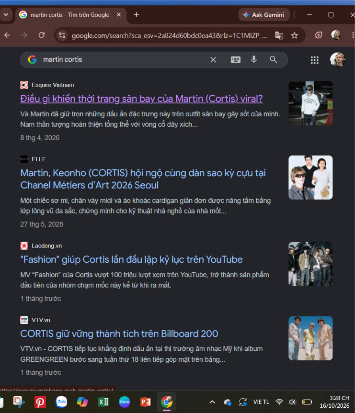The height and width of the screenshot is (413, 355).
Task: Open the Laodong article thumbnail image
Action: coord(310,264)
